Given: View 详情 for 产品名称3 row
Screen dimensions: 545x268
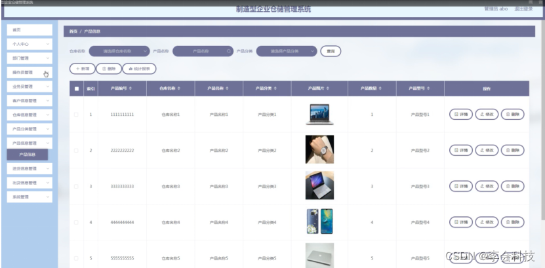Looking at the screenshot, I should pyautogui.click(x=461, y=186).
